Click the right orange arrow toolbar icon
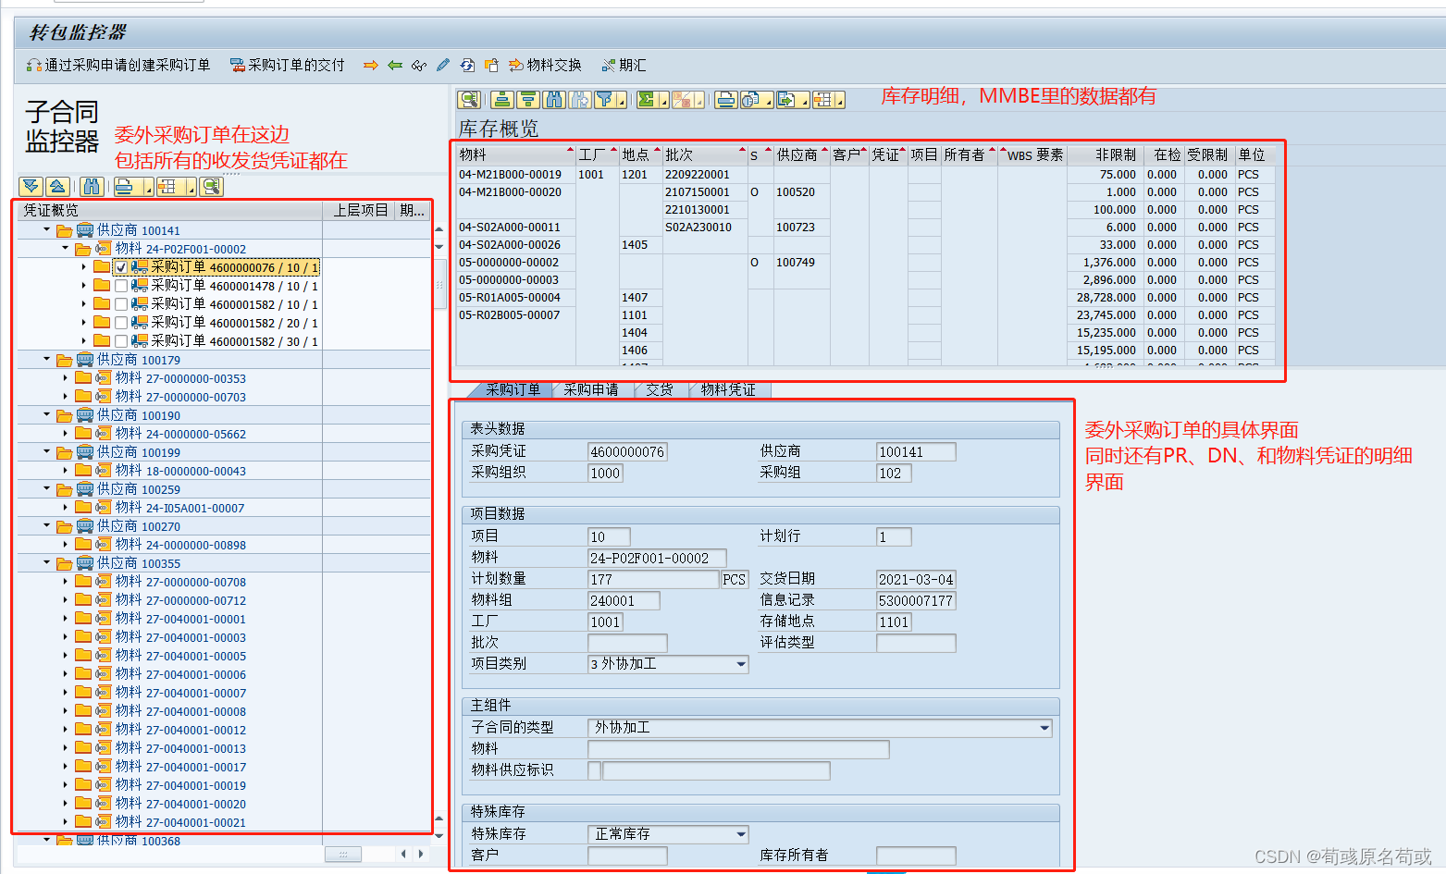The height and width of the screenshot is (874, 1446). [371, 65]
